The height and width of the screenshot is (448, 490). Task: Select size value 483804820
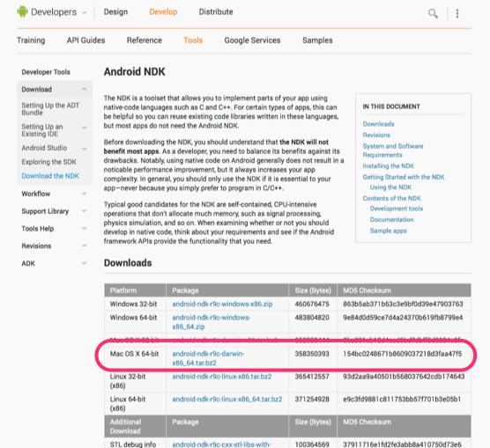pyautogui.click(x=312, y=318)
